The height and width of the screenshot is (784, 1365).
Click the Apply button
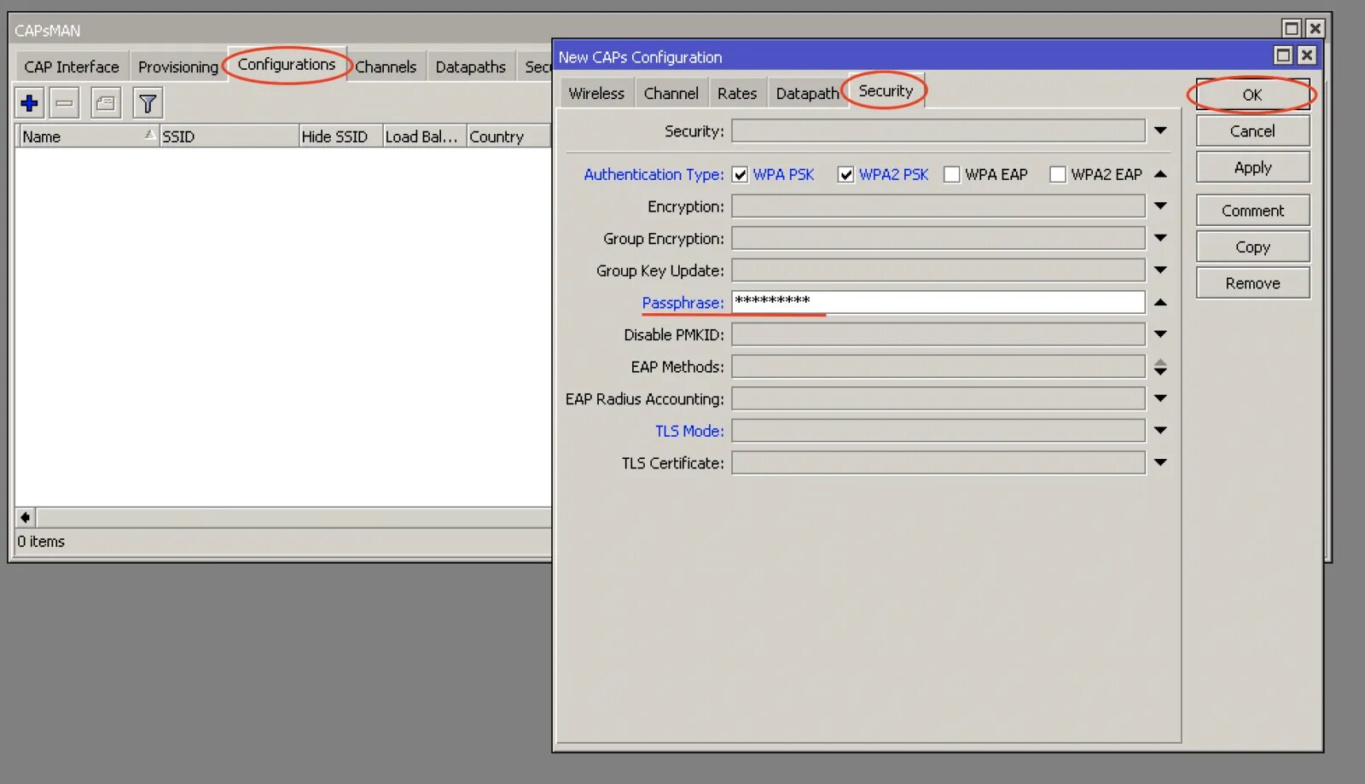(x=1252, y=167)
